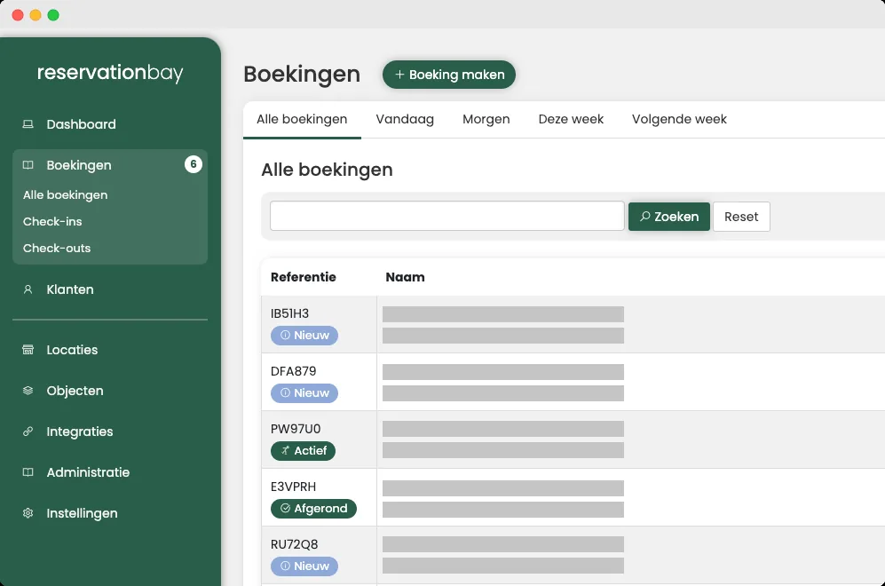Viewport: 885px width, 586px height.
Task: Open Check-outs sidebar submenu
Action: tap(57, 248)
